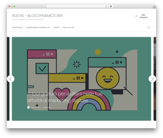
Task: Close the window with the red button
Action: [x=9, y=7]
